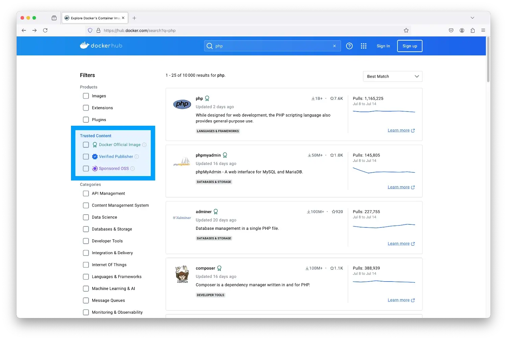The height and width of the screenshot is (340, 507).
Task: Click the Docker Hub logo
Action: tap(101, 46)
